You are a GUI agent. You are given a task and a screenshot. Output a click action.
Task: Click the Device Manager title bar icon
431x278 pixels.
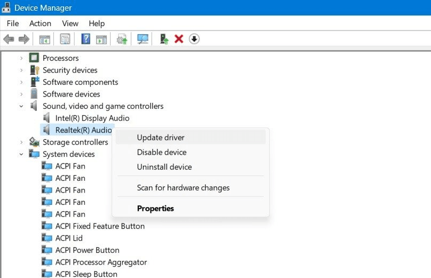(x=6, y=7)
